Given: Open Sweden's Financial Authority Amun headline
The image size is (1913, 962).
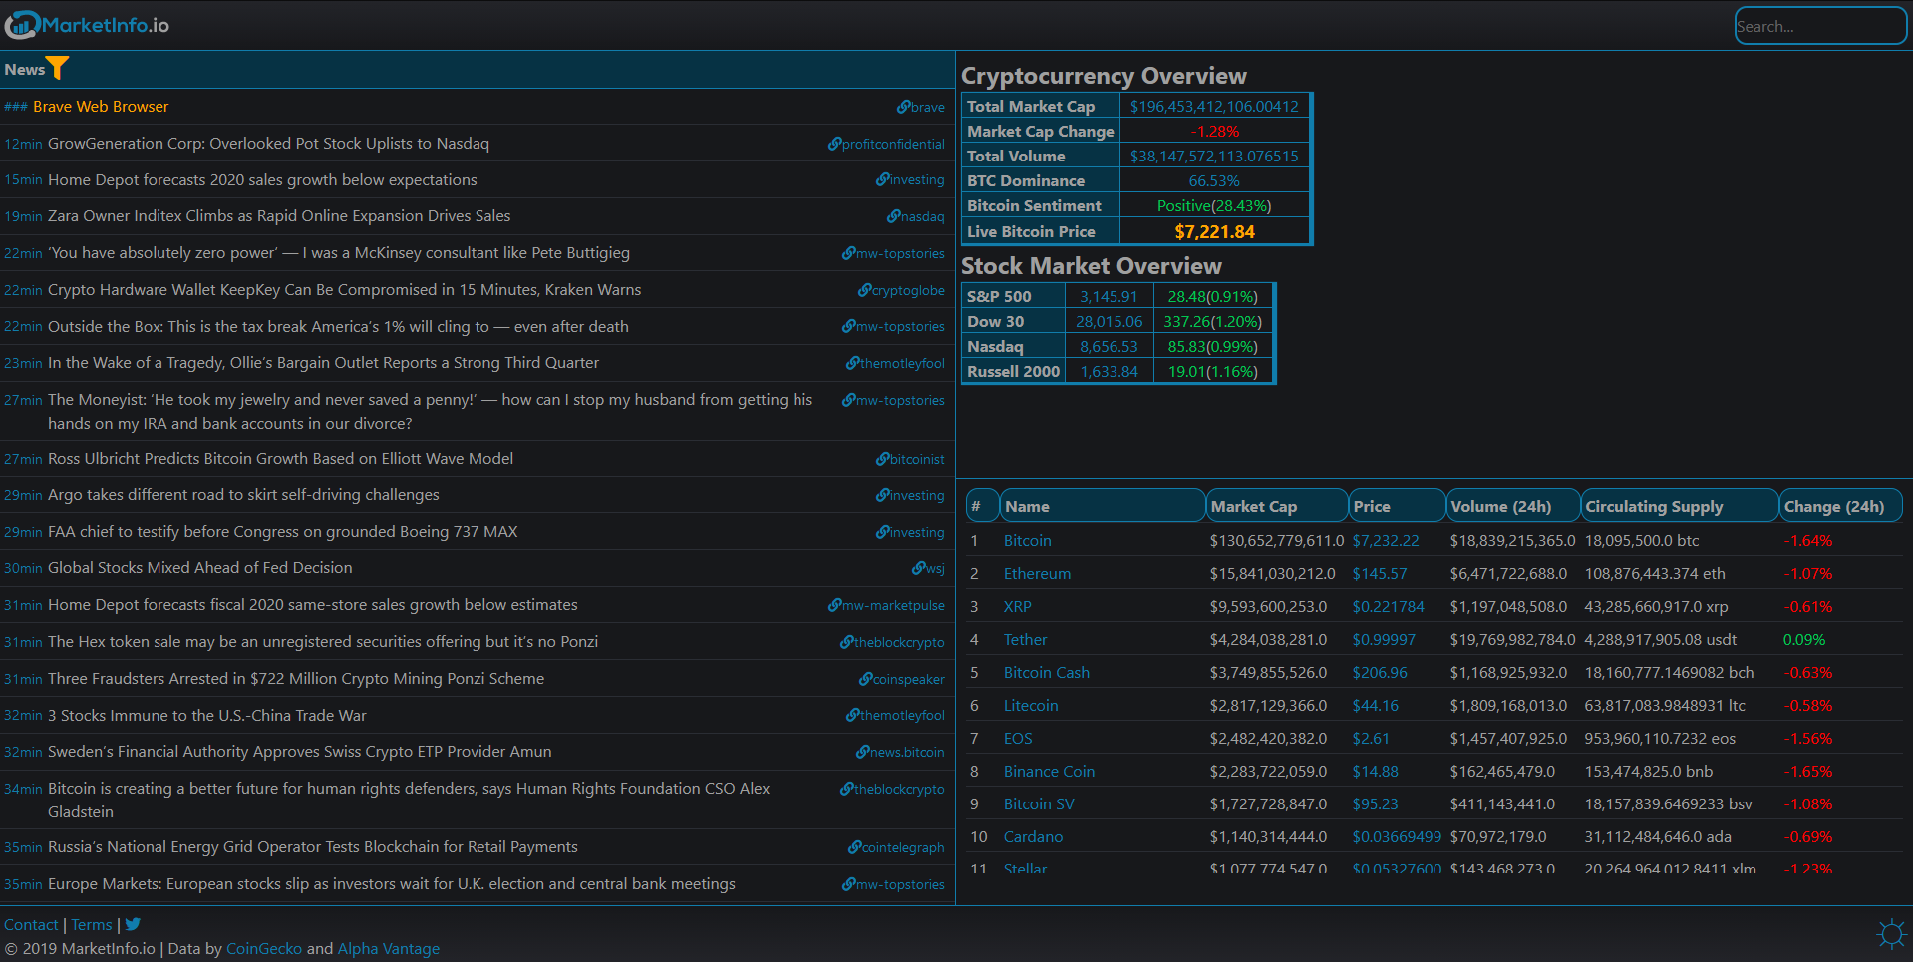Looking at the screenshot, I should tap(299, 751).
